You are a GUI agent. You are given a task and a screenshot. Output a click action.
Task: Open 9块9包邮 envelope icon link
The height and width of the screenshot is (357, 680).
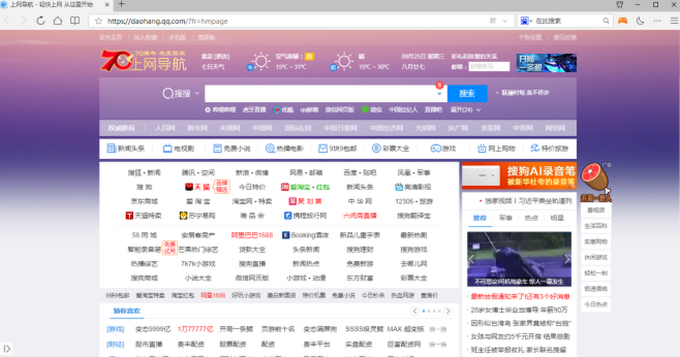point(338,148)
